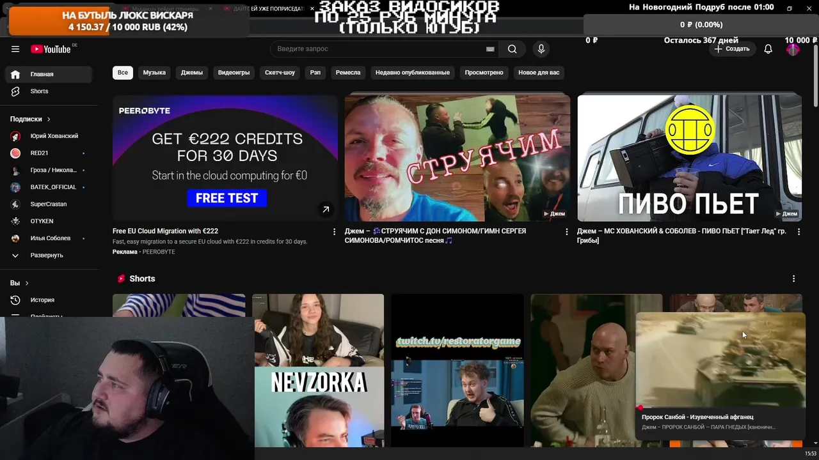819x460 pixels.
Task: Go to Главная in sidebar
Action: click(x=49, y=74)
